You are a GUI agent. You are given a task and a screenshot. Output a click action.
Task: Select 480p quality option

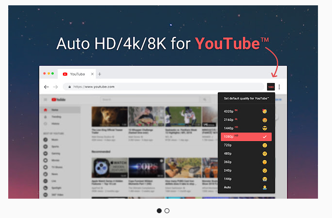click(246, 154)
